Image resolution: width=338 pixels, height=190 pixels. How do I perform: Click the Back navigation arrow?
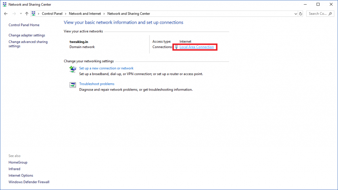pos(6,14)
